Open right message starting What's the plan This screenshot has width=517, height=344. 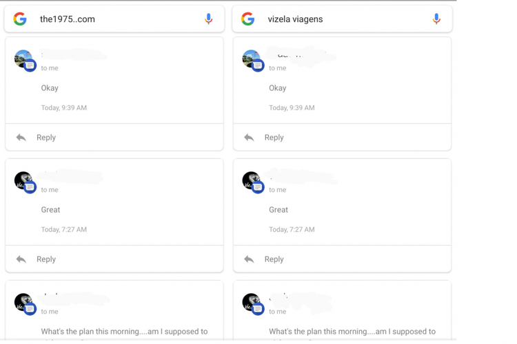352,332
